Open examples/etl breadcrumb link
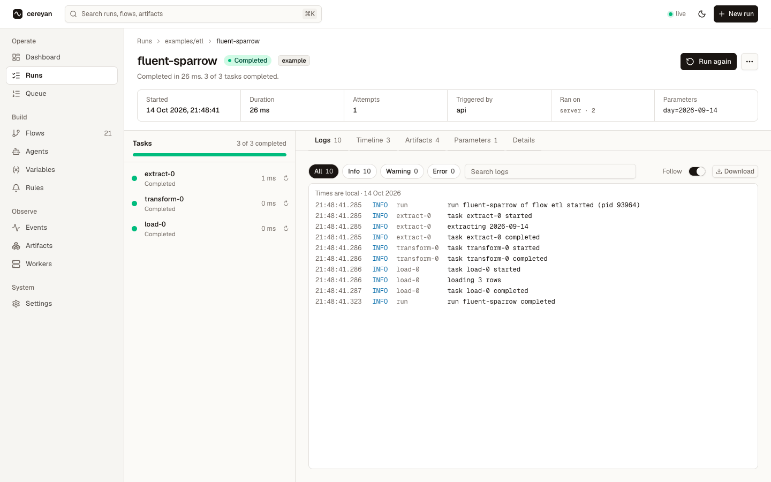This screenshot has height=482, width=771. (x=184, y=41)
